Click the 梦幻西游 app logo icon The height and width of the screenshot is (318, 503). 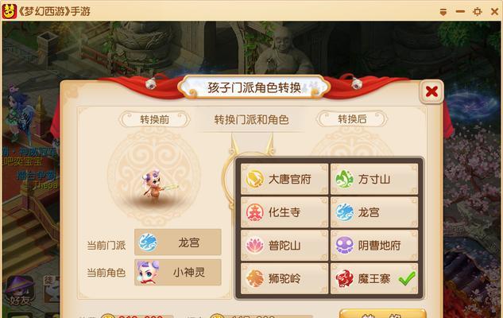(x=10, y=11)
